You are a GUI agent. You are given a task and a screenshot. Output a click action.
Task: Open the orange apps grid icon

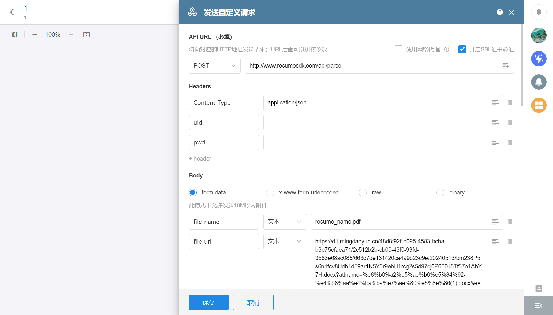point(539,105)
